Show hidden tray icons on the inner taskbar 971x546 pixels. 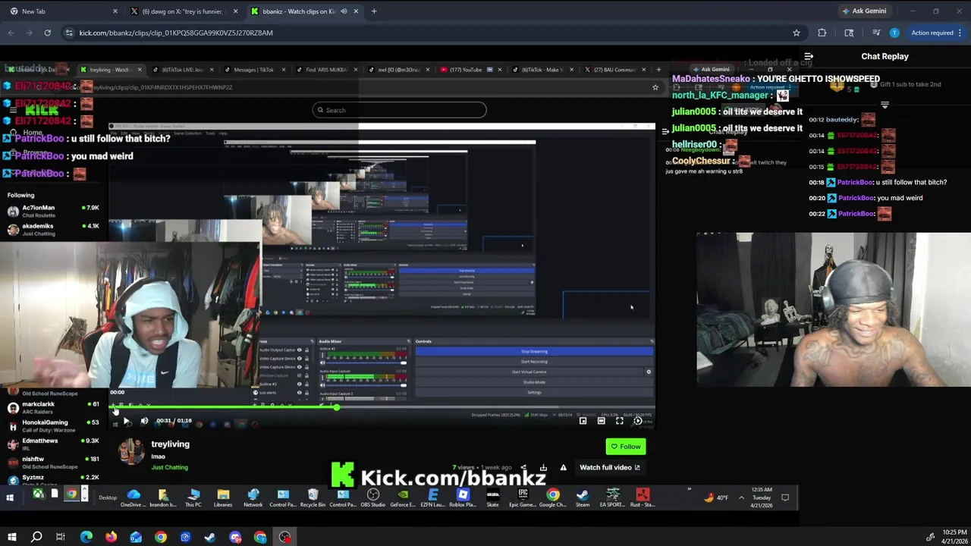[x=741, y=497]
